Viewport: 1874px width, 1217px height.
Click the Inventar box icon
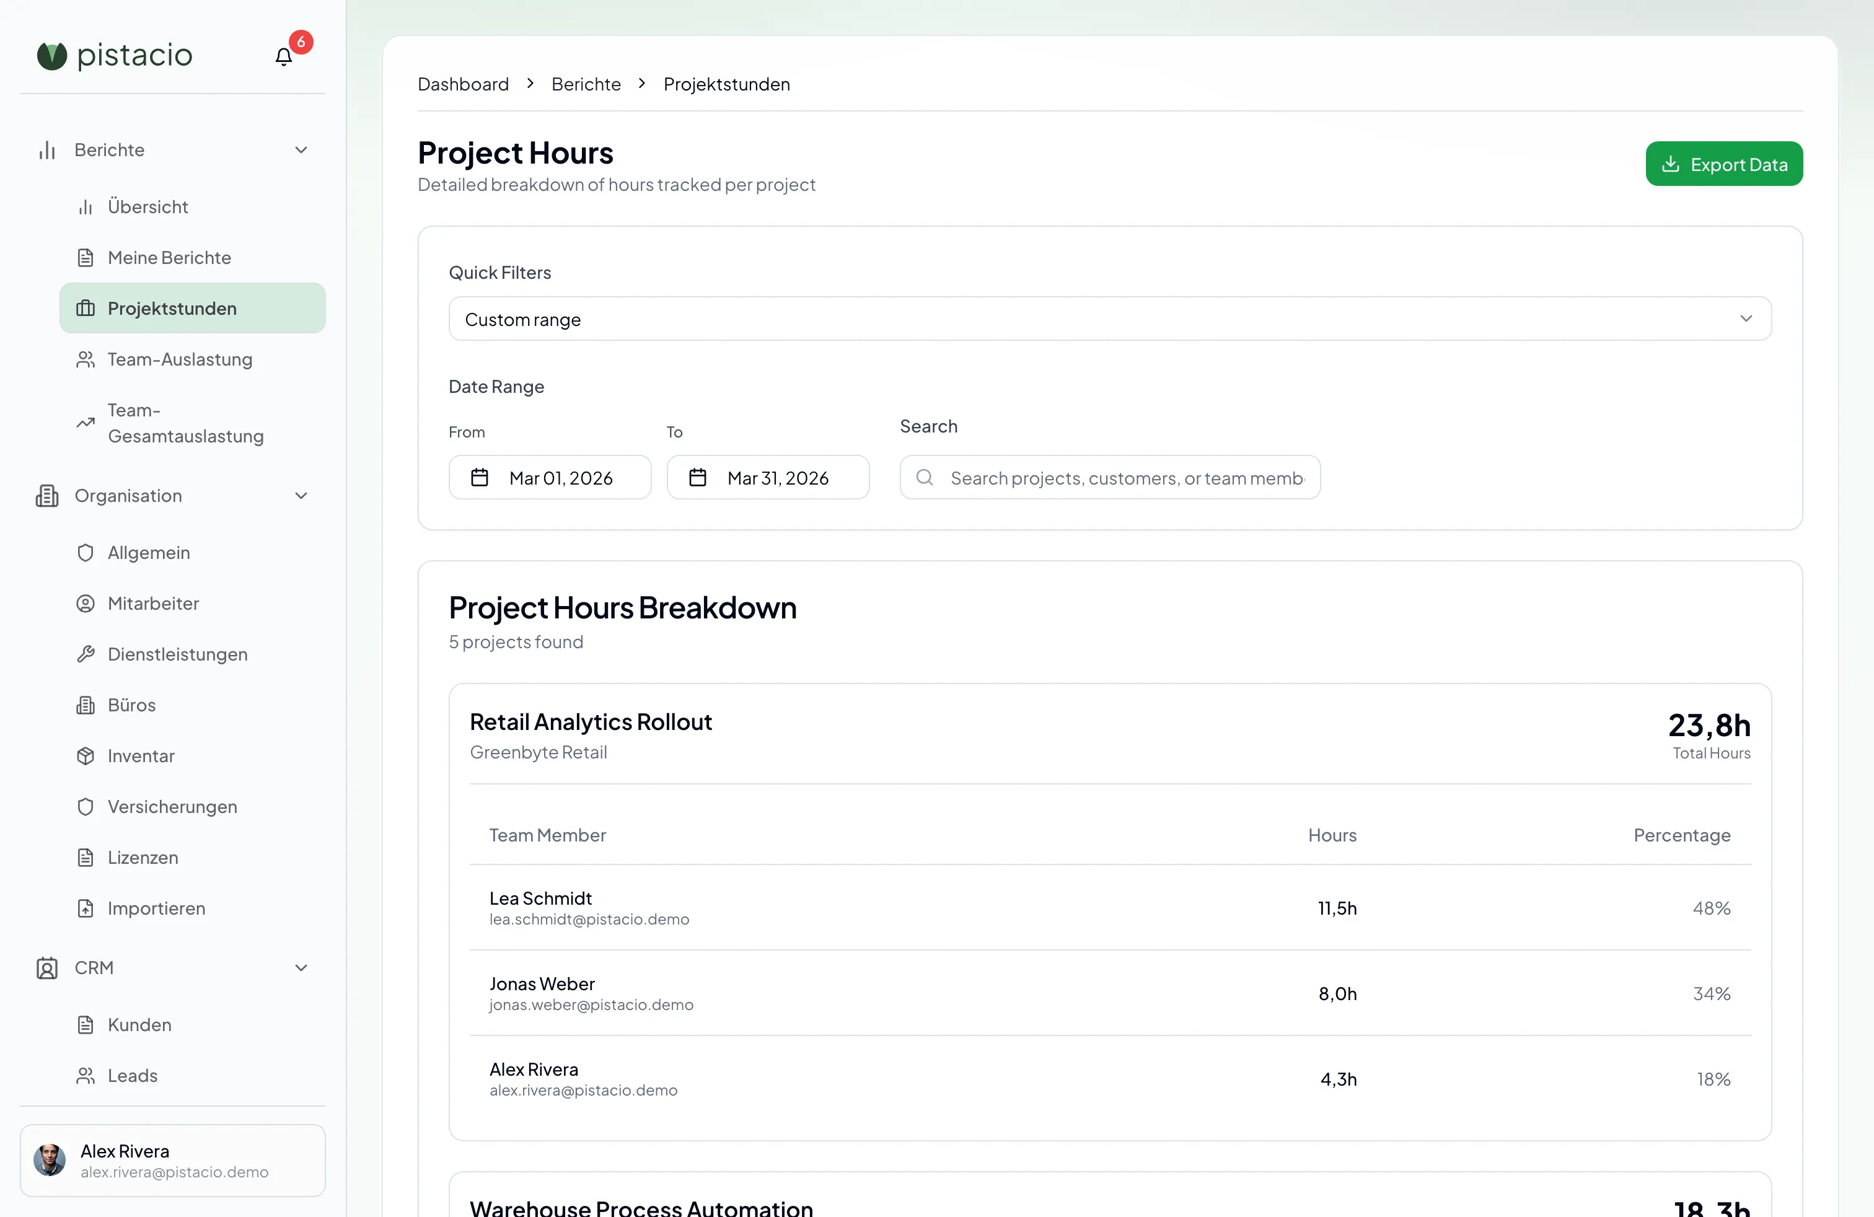[x=85, y=756]
